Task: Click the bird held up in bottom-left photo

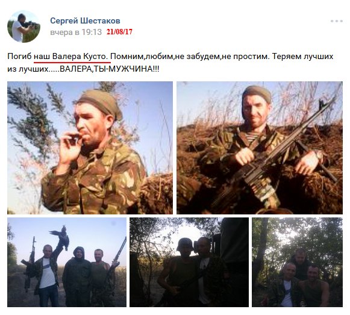Action: pos(61,237)
